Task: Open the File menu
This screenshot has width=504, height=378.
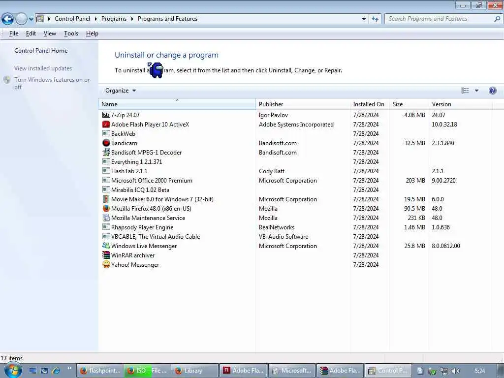Action: (x=13, y=33)
